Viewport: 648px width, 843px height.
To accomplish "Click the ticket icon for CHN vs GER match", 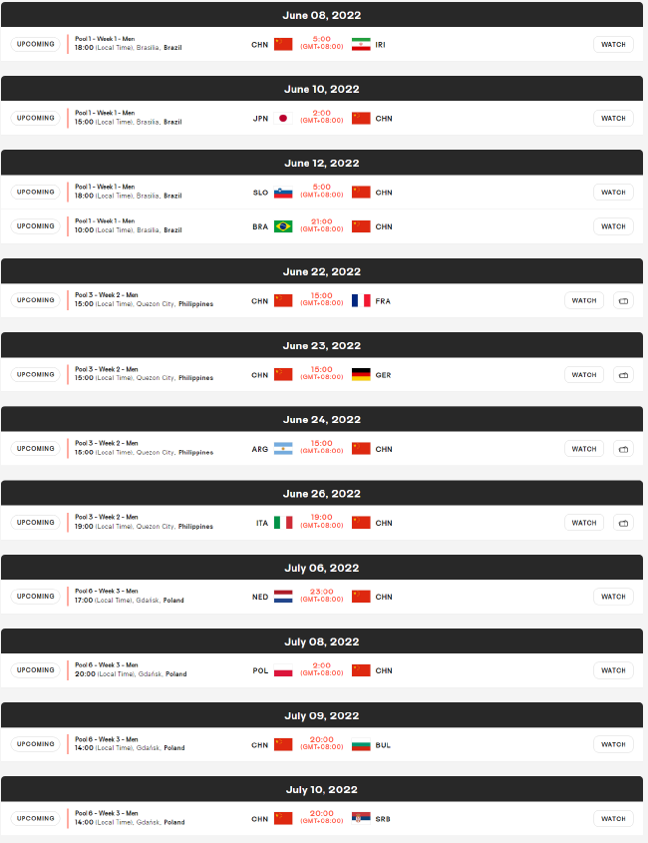I will coord(623,375).
